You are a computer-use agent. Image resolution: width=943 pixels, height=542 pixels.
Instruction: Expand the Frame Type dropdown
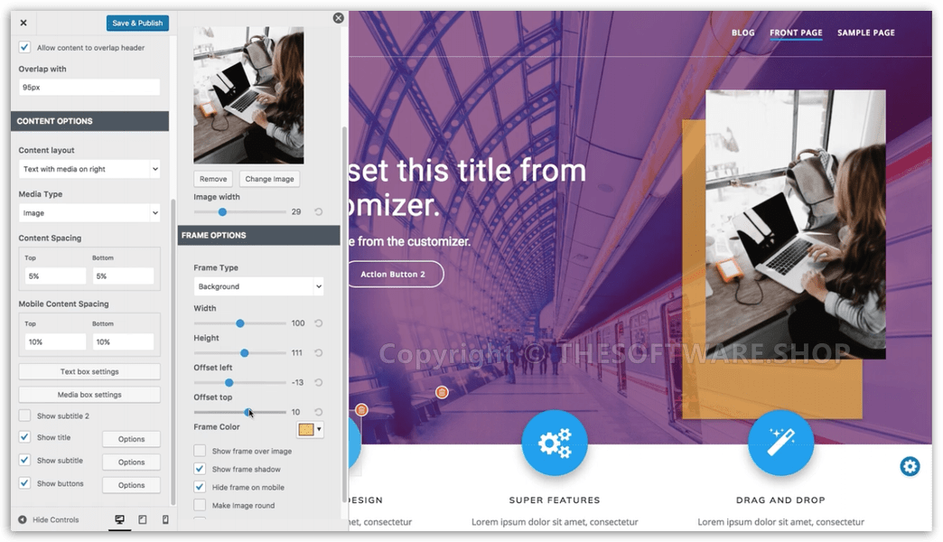pos(258,286)
